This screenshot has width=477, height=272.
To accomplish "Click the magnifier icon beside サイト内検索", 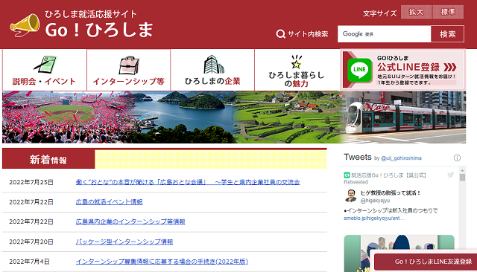I will point(280,34).
